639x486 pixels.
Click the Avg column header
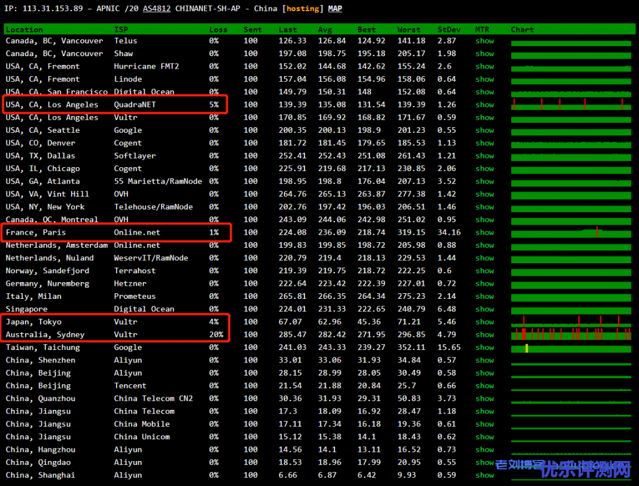coord(324,29)
